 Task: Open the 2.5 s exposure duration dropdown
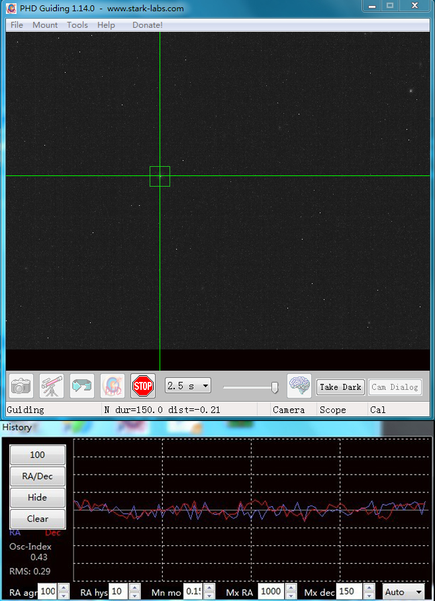click(188, 386)
